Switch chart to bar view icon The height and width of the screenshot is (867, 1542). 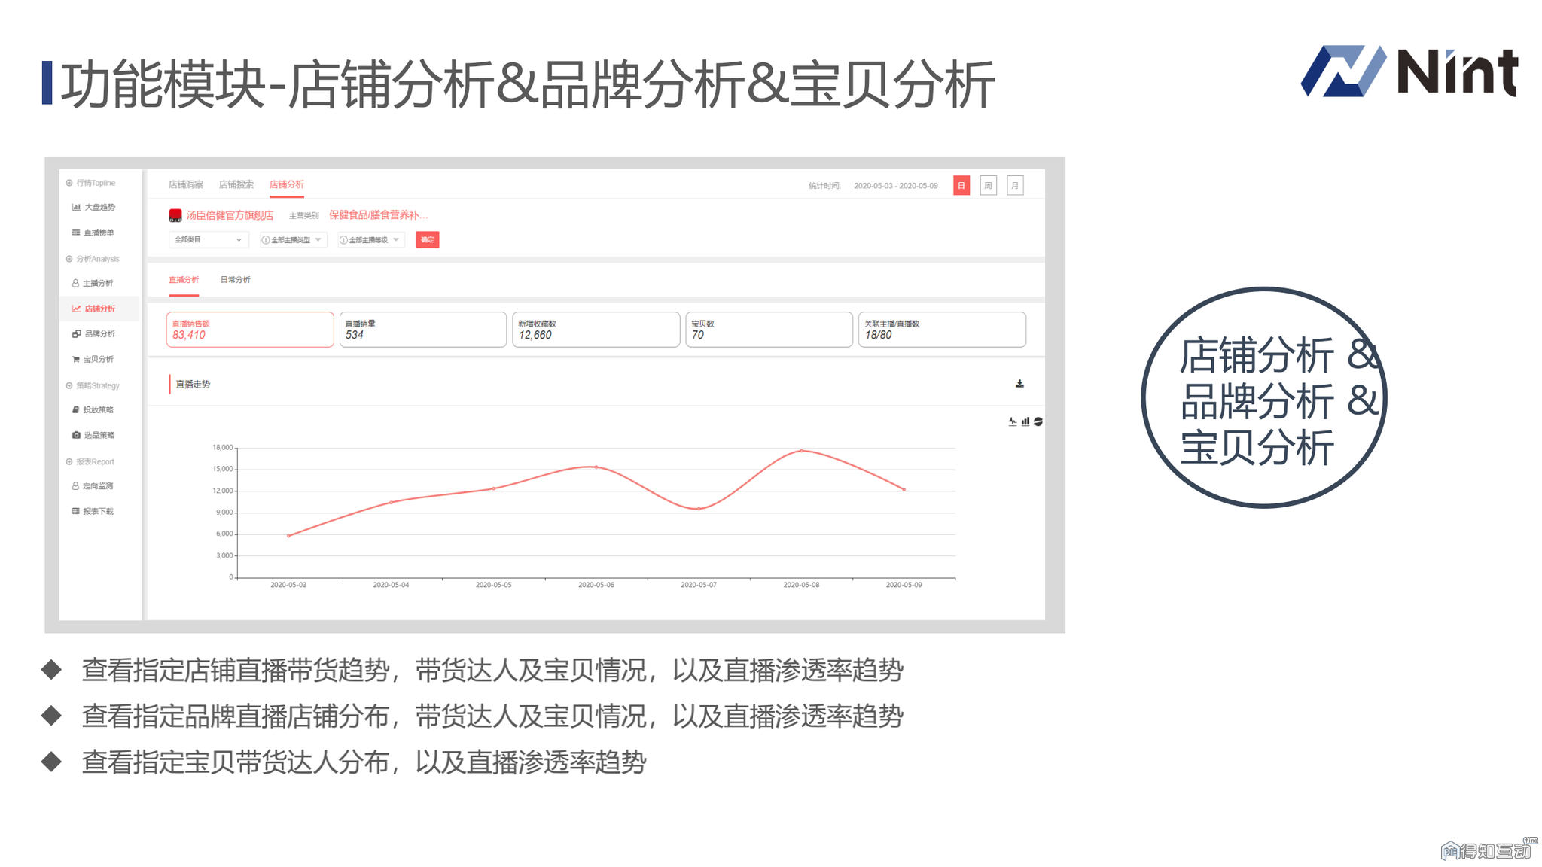(1025, 422)
